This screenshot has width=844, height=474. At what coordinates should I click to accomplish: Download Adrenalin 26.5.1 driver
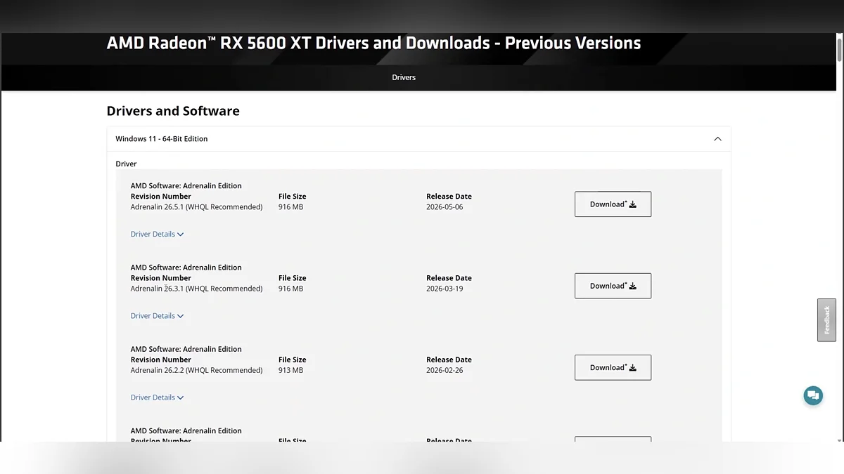coord(613,204)
